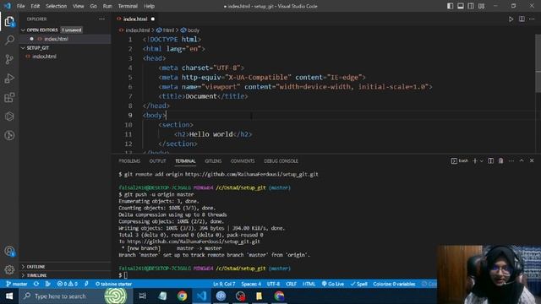Toggle the Spell checker status item
541x304 pixels.
point(358,284)
